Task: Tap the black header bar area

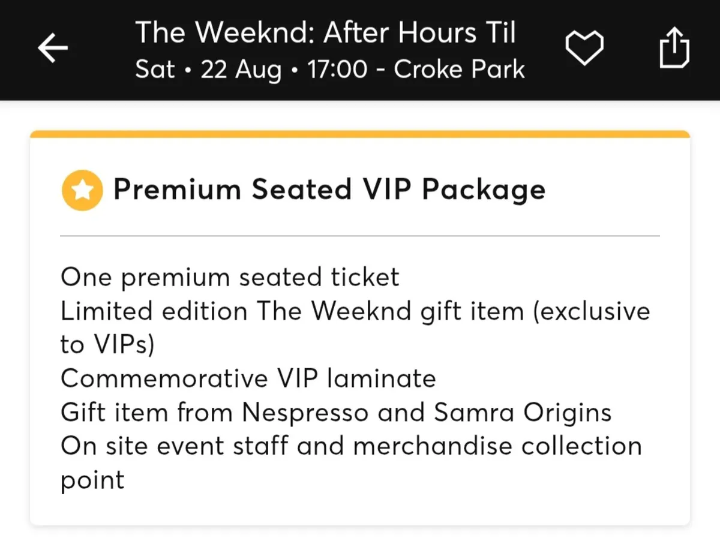Action: pos(360,50)
